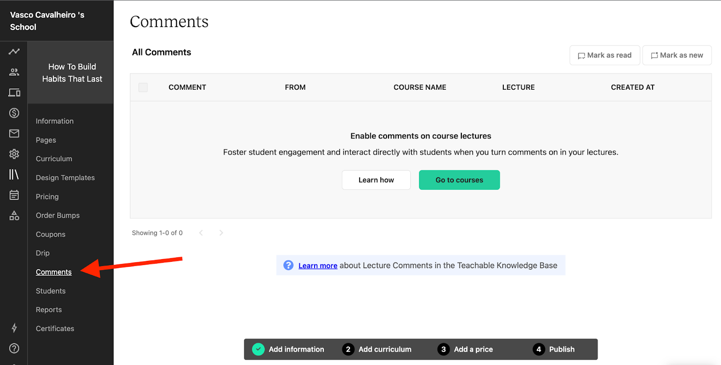The width and height of the screenshot is (721, 365).
Task: Open the Users people icon in sidebar
Action: (14, 72)
